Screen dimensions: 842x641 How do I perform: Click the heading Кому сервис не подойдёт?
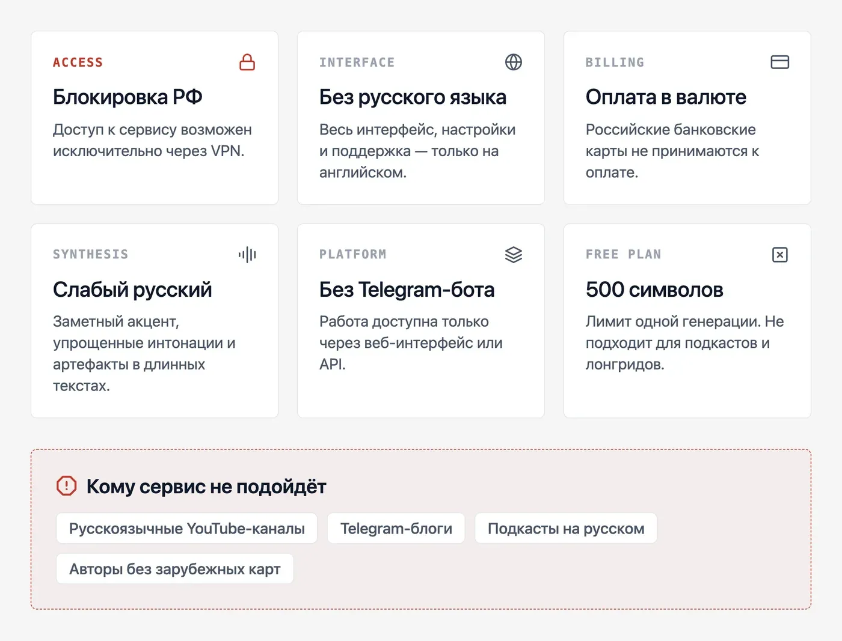click(x=206, y=487)
